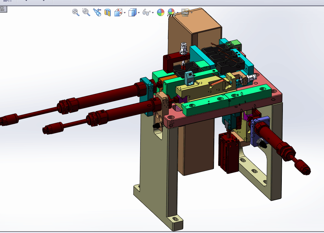This screenshot has height=233, width=324.
Task: Click the Zoom to Fit icon
Action: coord(76,12)
